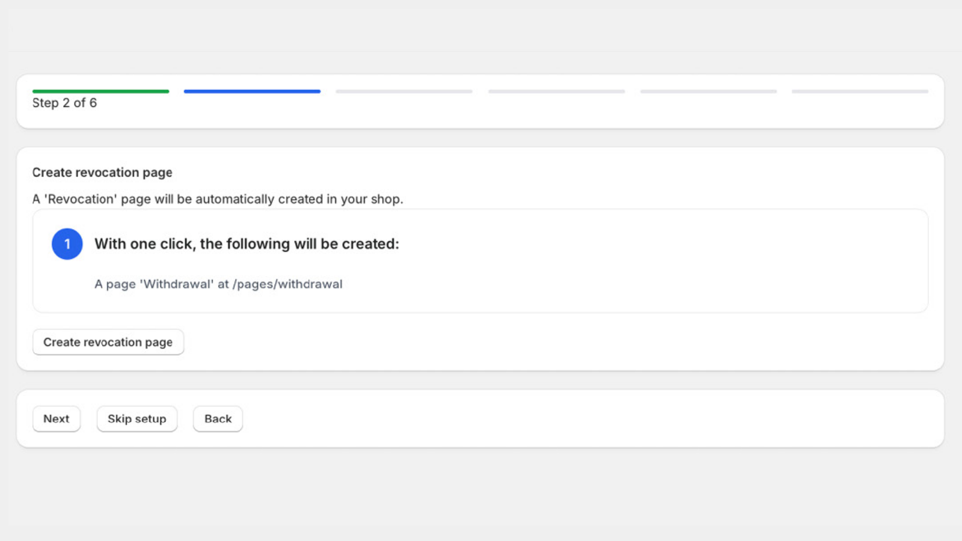The image size is (962, 541).
Task: Click the blue active second progress segment
Action: [253, 91]
